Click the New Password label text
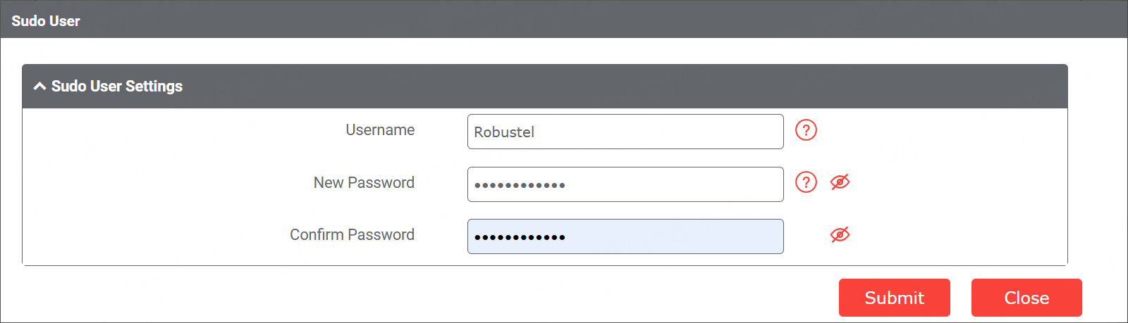Screen dimensions: 1128x323 tap(364, 183)
